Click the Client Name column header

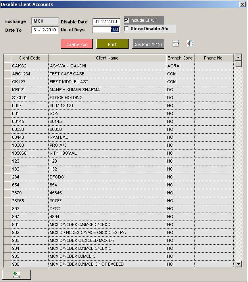(x=107, y=58)
